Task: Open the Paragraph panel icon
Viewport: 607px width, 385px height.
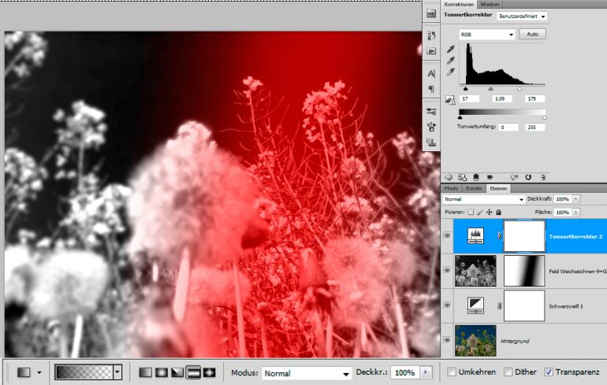Action: click(431, 89)
